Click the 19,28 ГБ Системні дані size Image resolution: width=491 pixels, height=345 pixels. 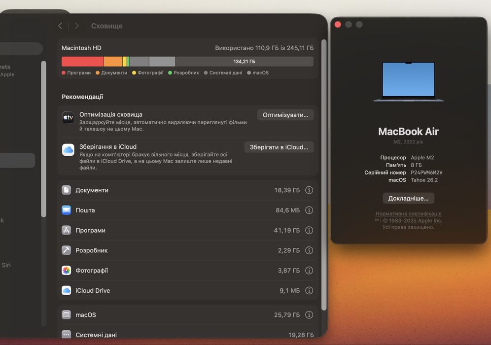tap(301, 335)
